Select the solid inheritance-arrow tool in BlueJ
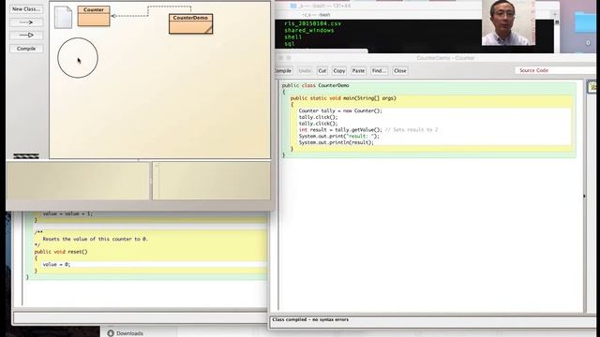The height and width of the screenshot is (337, 600). (x=26, y=36)
